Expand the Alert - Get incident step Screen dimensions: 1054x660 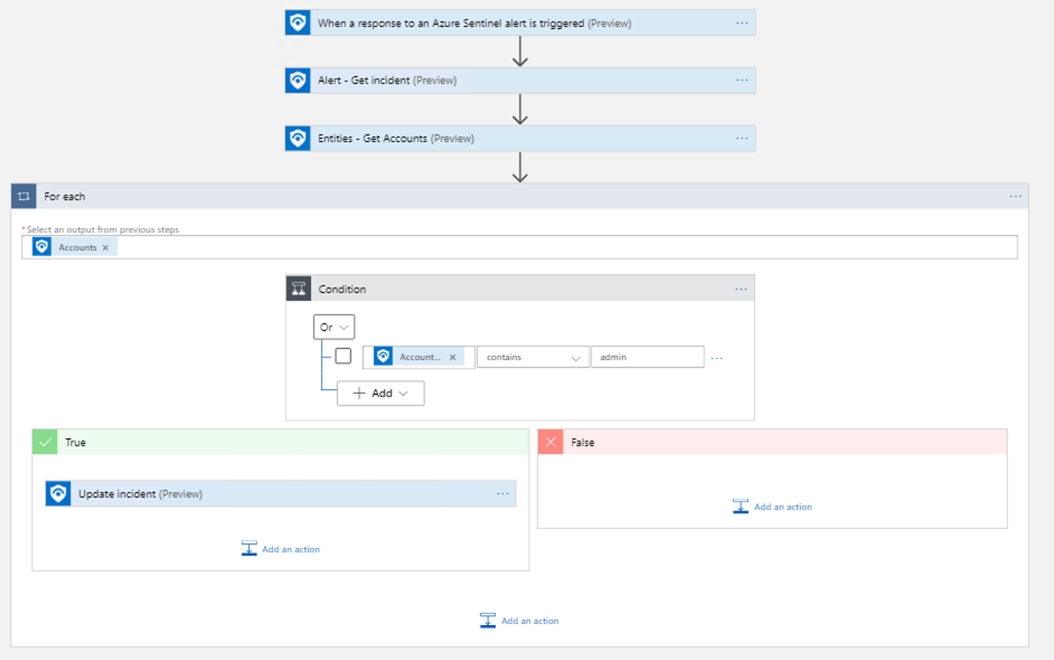(x=520, y=81)
